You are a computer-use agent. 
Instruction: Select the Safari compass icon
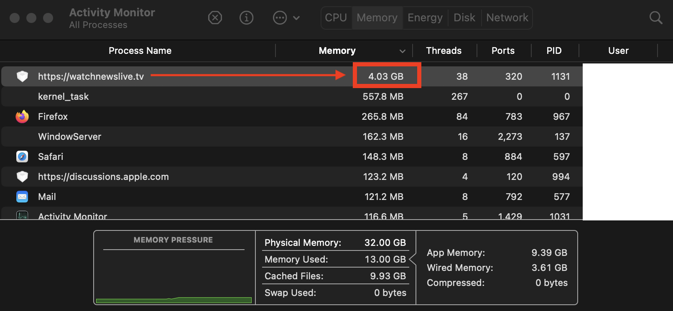click(x=22, y=157)
